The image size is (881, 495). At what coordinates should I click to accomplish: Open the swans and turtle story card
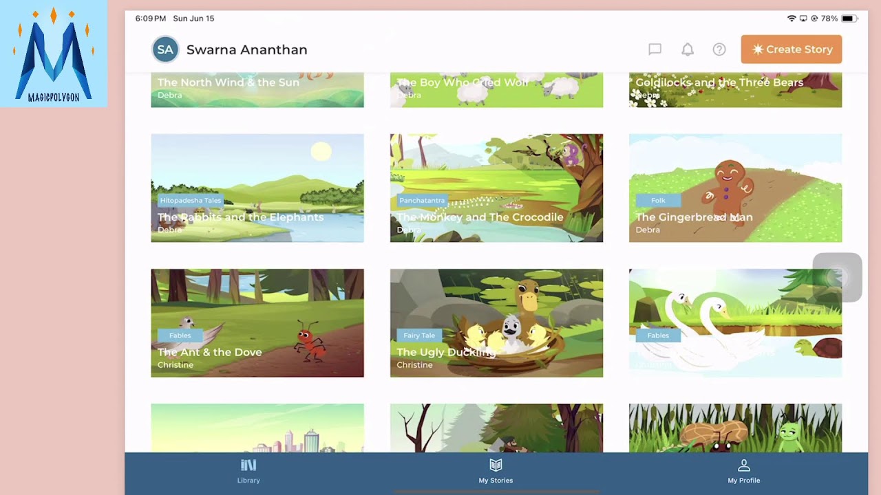point(735,323)
